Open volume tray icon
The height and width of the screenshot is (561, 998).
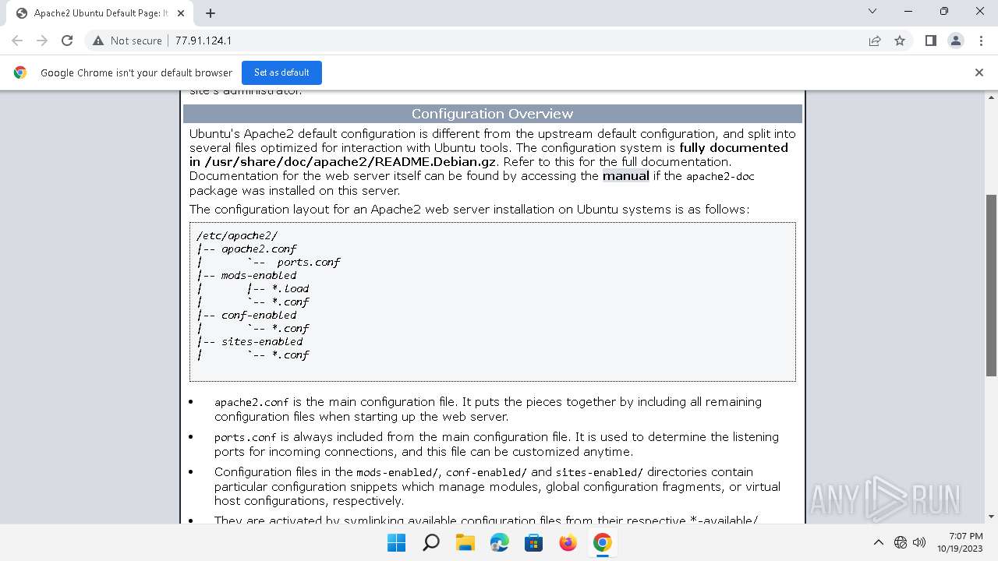pos(919,543)
